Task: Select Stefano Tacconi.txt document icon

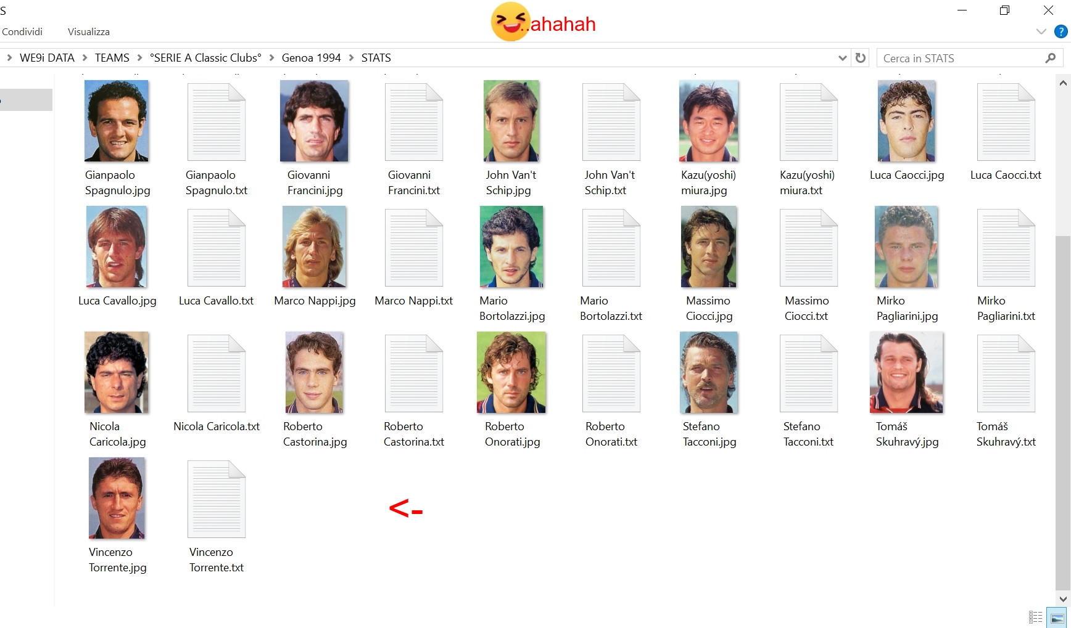Action: point(808,373)
